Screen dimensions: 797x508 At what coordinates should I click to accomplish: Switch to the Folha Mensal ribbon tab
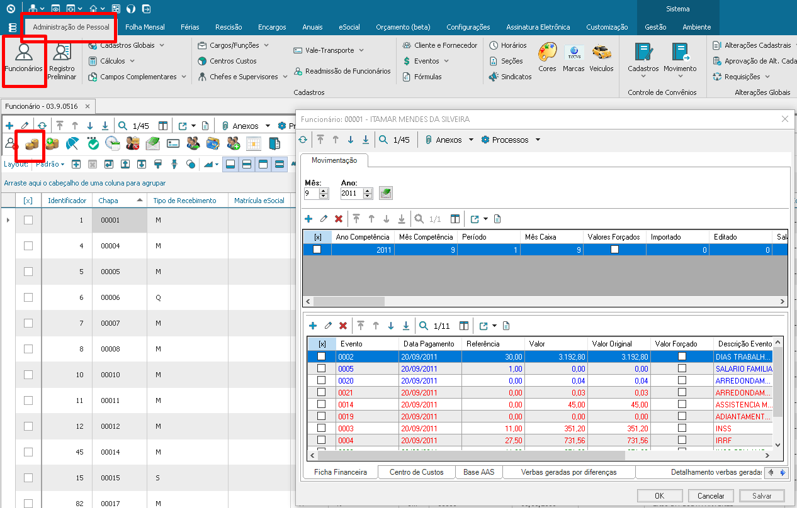pos(145,27)
